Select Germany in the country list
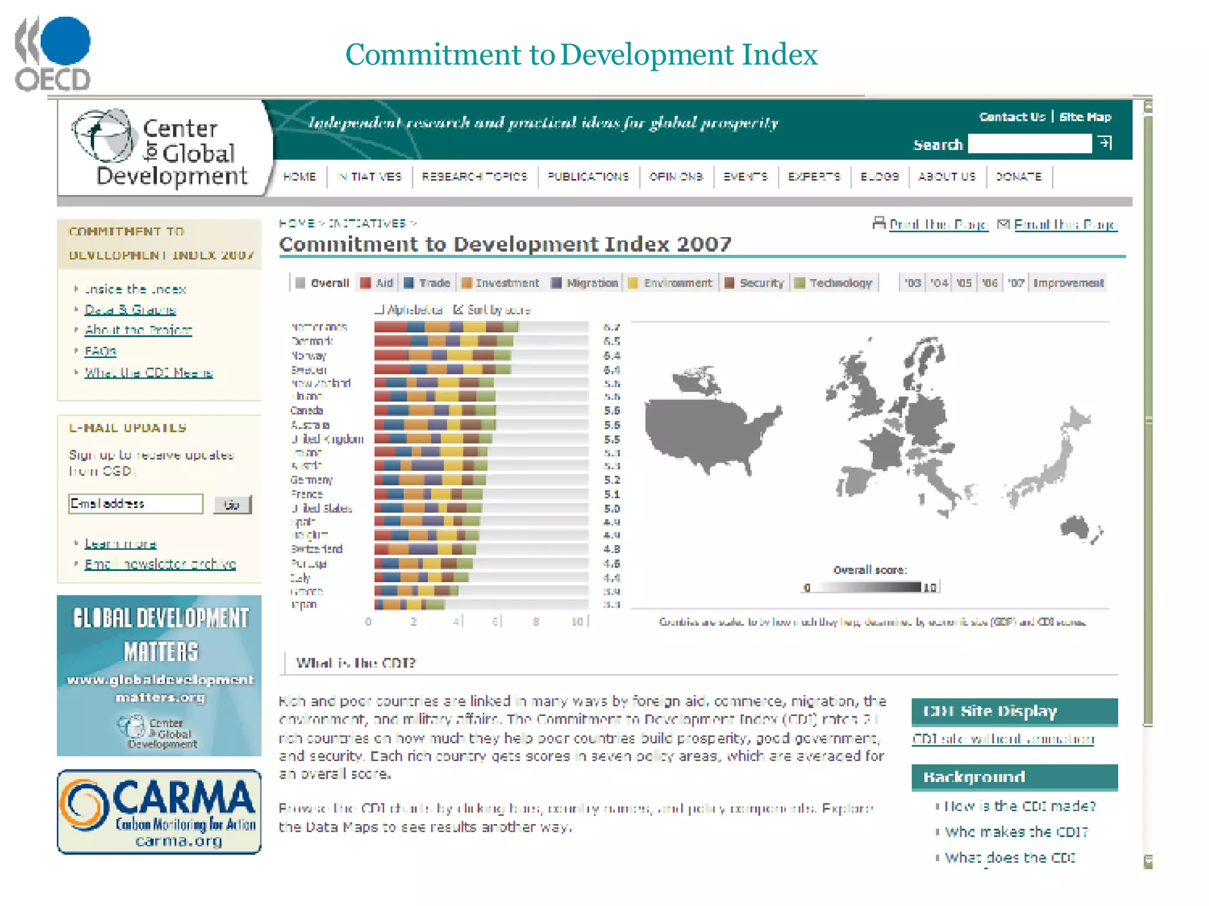This screenshot has height=906, width=1209. coord(312,480)
